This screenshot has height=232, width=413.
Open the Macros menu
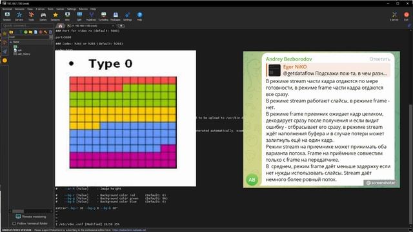(x=83, y=9)
